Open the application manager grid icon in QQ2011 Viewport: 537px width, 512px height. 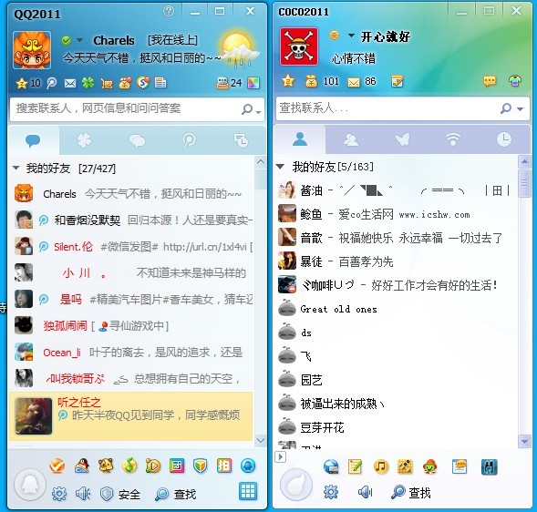click(x=248, y=491)
